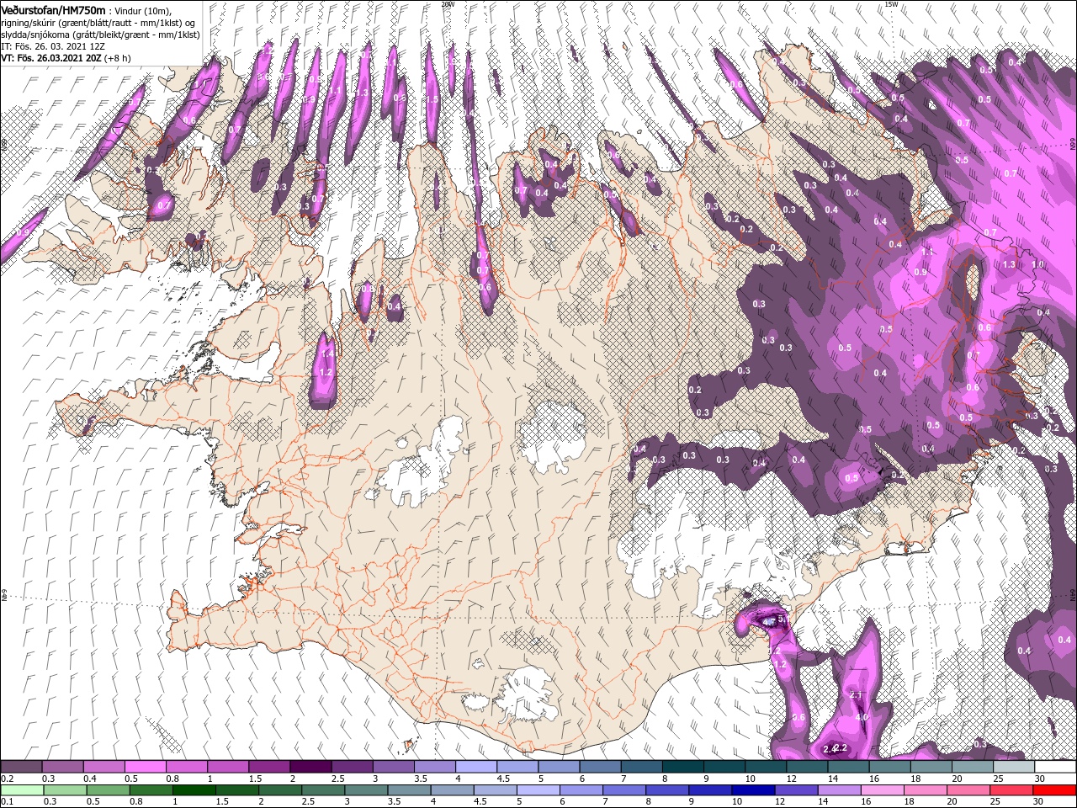This screenshot has width=1077, height=808.
Task: Pick the dark purple 0.2–0.3 swatch in the upper legend
Action: pyautogui.click(x=21, y=767)
